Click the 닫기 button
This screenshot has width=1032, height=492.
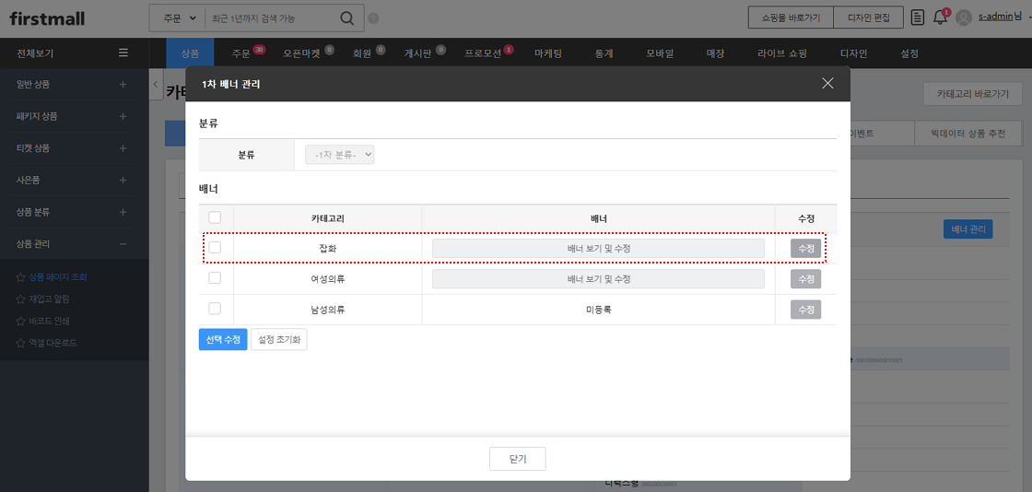click(x=517, y=459)
